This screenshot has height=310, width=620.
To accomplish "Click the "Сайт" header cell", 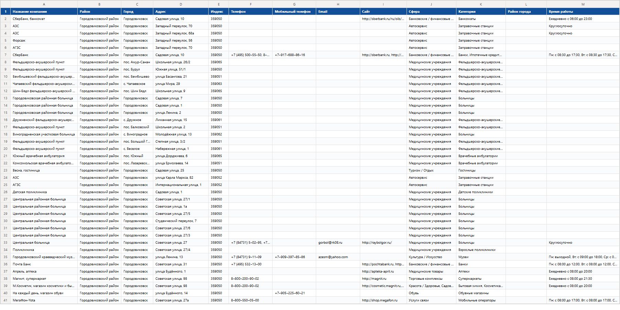I will (383, 12).
